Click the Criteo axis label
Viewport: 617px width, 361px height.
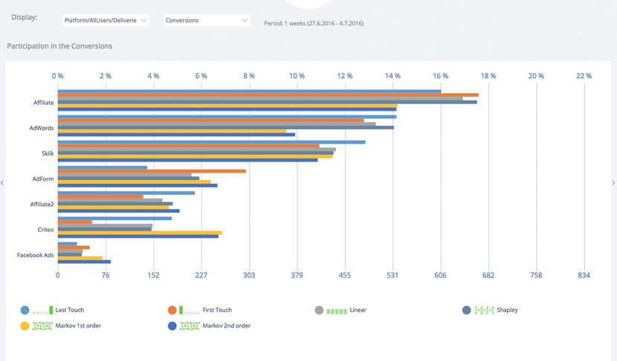coord(45,230)
